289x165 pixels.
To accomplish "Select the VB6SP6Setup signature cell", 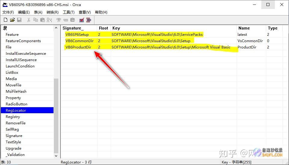I will click(77, 35).
